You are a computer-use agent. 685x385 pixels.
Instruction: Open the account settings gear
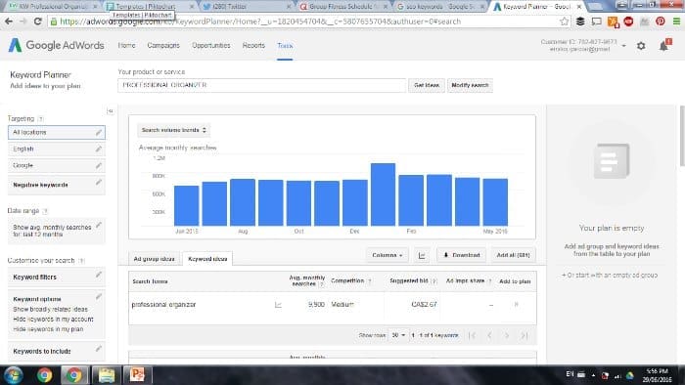click(x=641, y=45)
